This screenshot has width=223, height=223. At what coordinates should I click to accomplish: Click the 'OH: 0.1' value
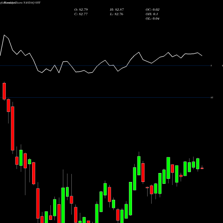tap(152, 14)
